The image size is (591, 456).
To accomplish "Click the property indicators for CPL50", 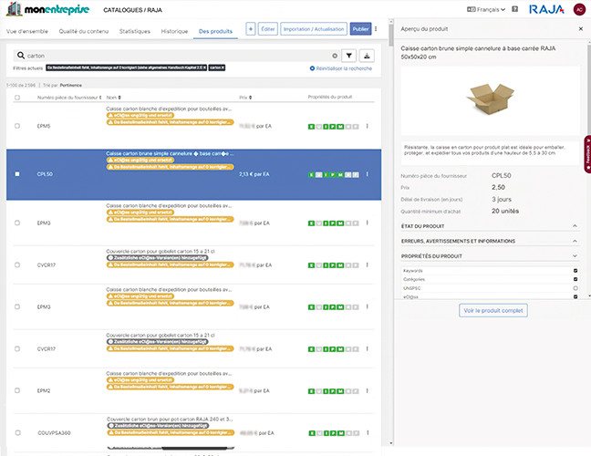I will point(333,175).
